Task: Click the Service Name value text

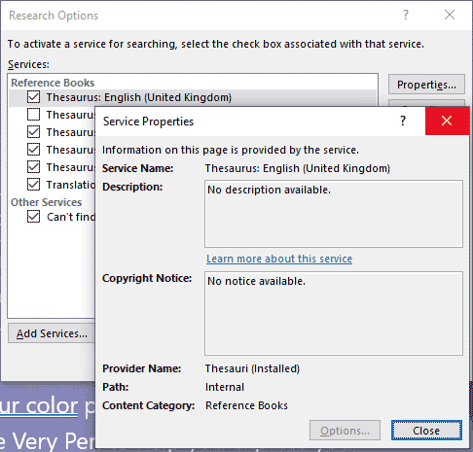Action: click(x=298, y=168)
